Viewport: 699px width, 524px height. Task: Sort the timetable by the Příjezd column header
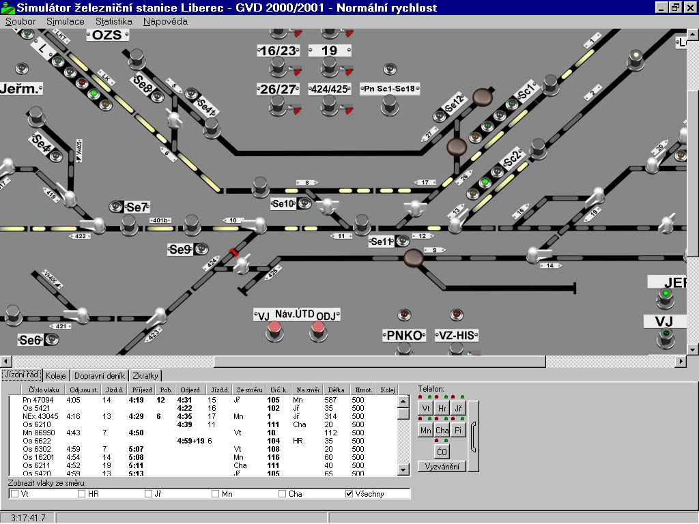point(141,390)
